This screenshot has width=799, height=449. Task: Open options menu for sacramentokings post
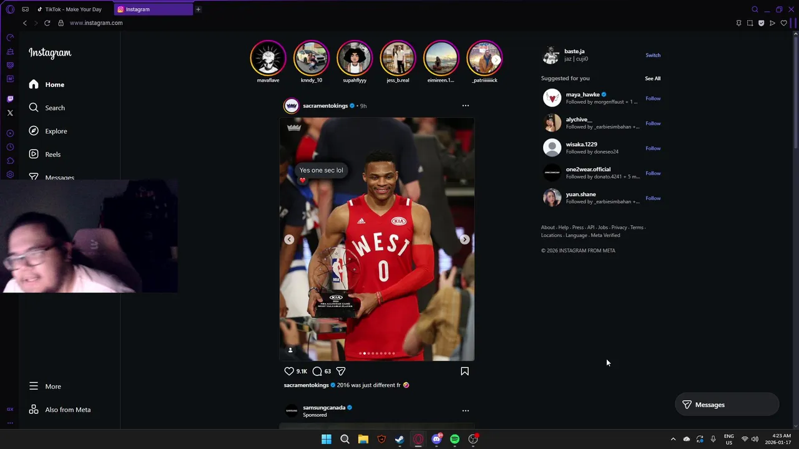click(465, 106)
